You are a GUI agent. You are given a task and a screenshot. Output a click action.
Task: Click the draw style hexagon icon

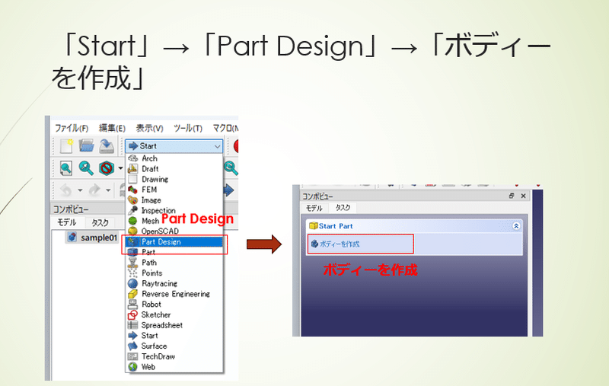coord(106,168)
